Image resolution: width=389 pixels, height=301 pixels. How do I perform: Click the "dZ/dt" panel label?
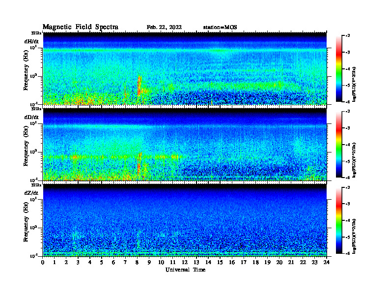pyautogui.click(x=31, y=193)
